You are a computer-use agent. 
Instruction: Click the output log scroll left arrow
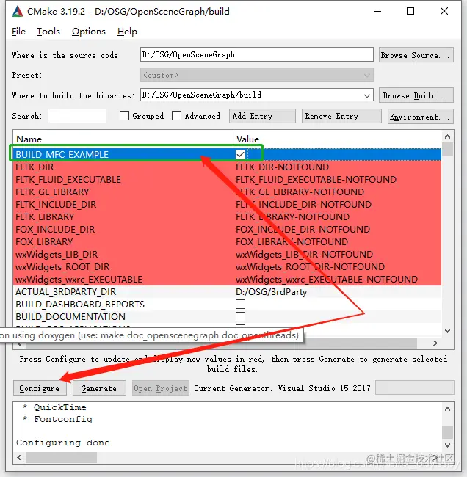pos(20,457)
